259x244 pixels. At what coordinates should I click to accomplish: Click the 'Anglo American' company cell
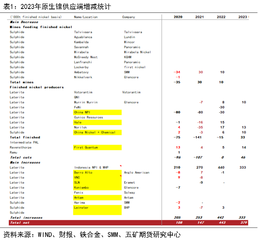(x=137, y=172)
